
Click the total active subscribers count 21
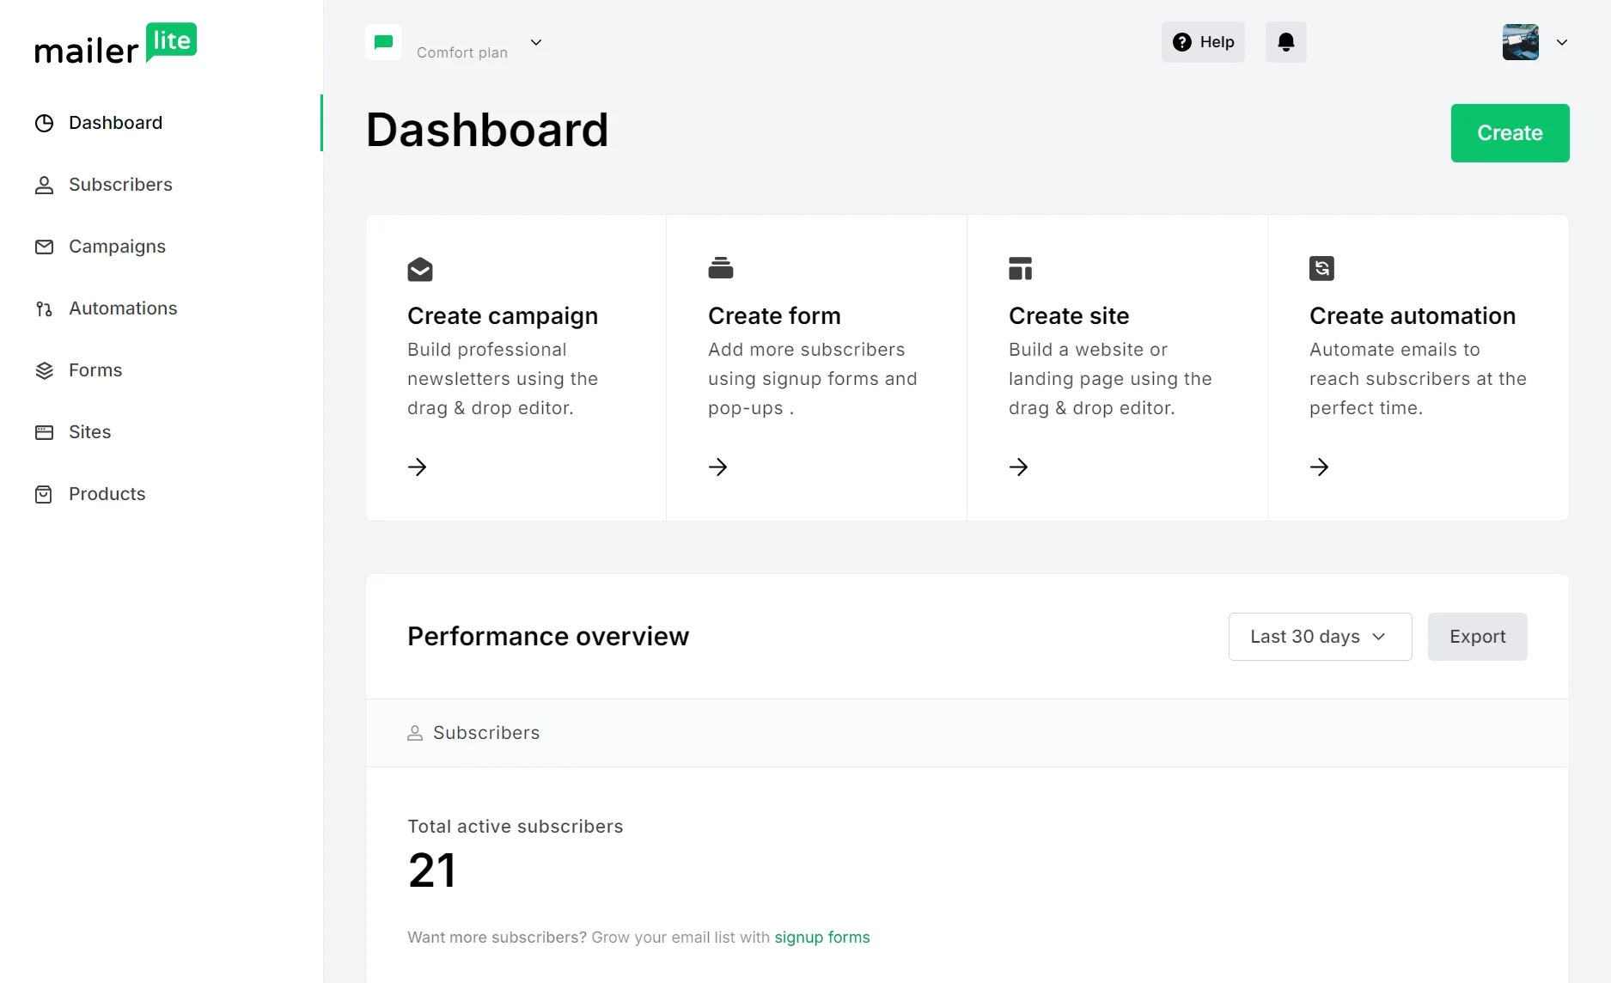pos(432,870)
